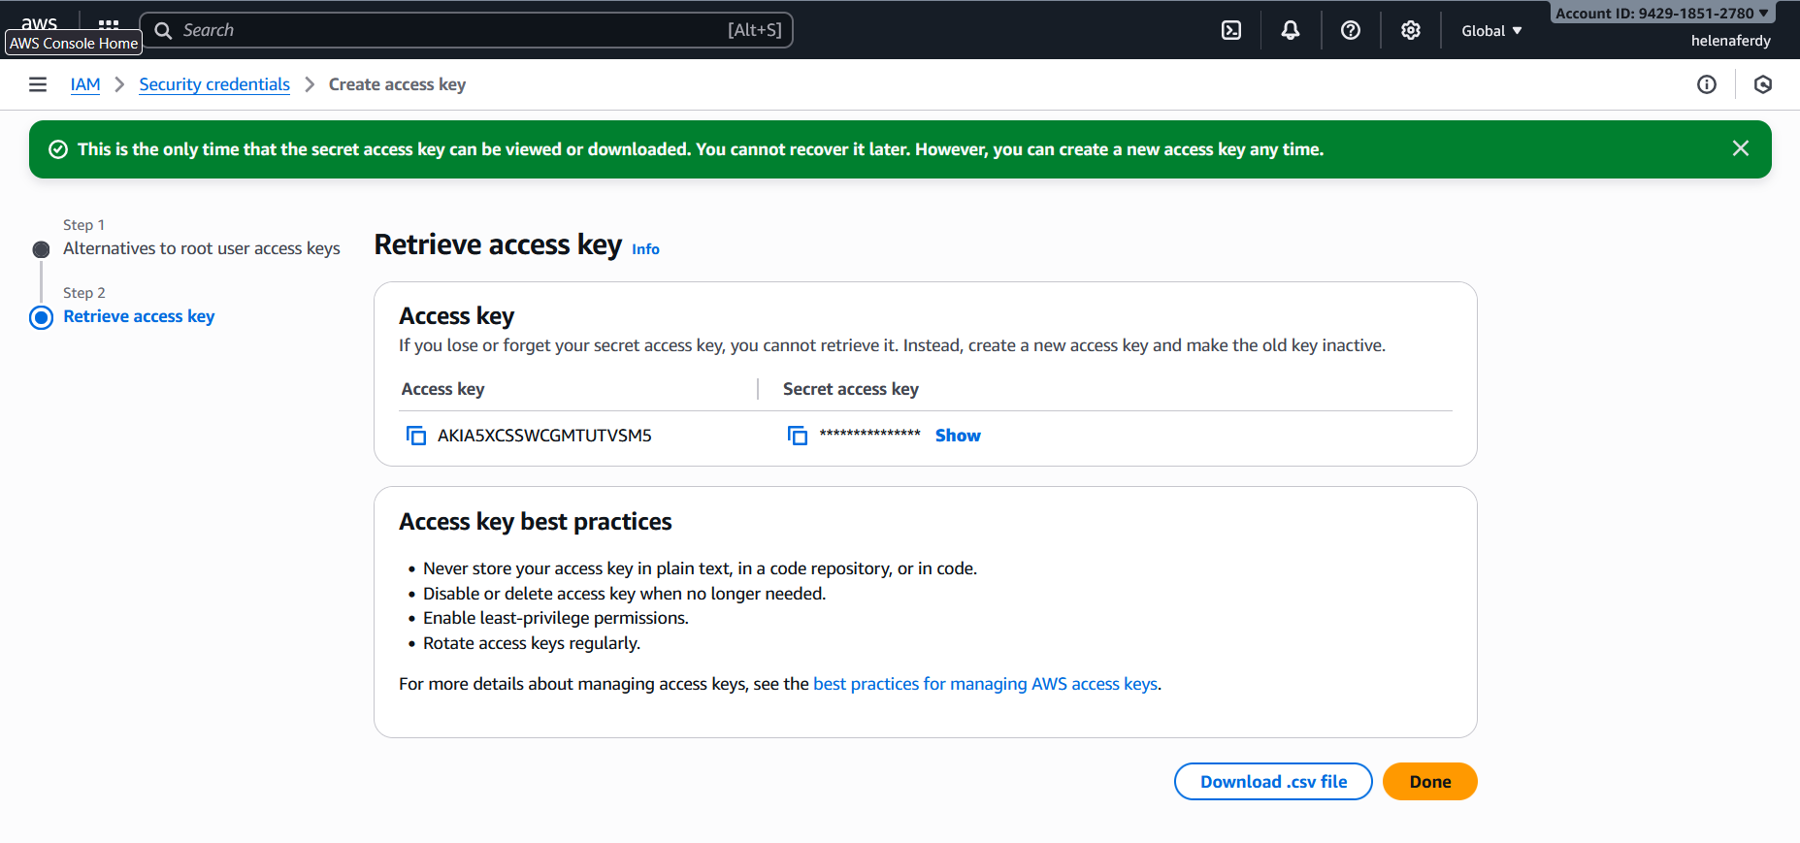Dismiss the green success banner
This screenshot has height=843, width=1800.
coord(1740,148)
